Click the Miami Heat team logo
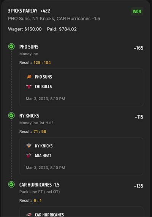The width and height of the screenshot is (152, 217). coord(29,155)
